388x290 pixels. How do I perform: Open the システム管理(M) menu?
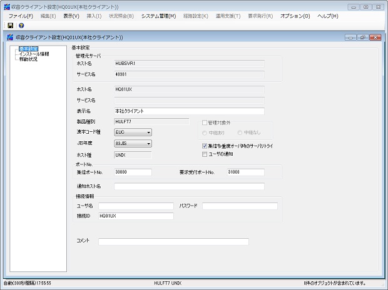point(158,16)
